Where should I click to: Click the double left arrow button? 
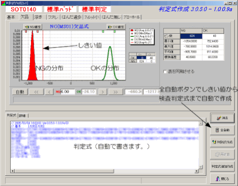pyautogui.click(x=36, y=92)
